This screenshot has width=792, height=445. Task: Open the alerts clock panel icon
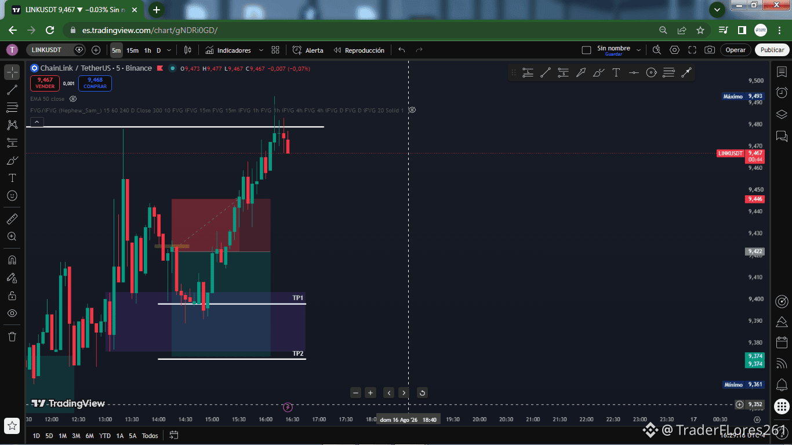[782, 93]
